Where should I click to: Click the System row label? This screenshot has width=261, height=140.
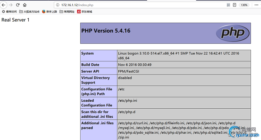88,53
